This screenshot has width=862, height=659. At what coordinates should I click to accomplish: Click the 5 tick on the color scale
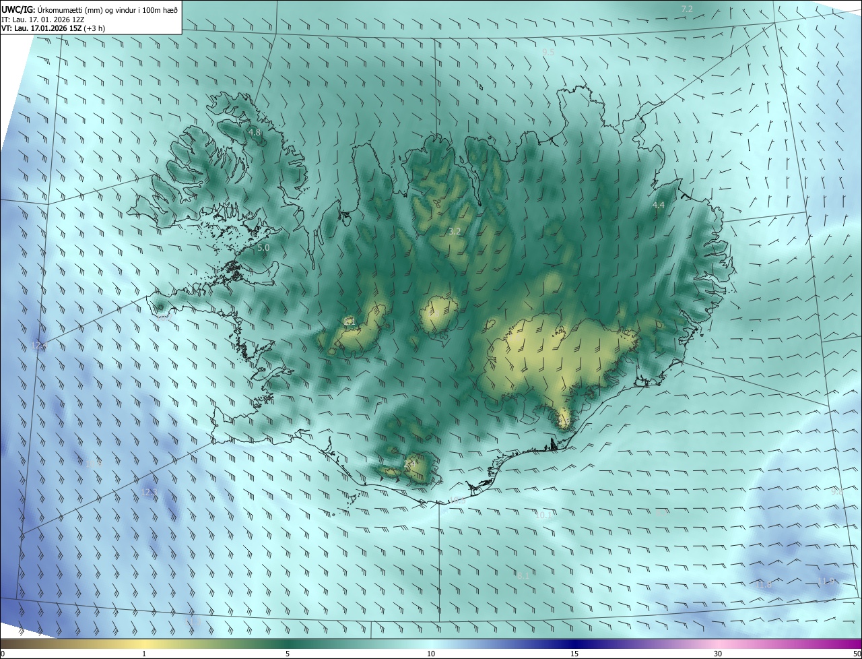point(288,654)
